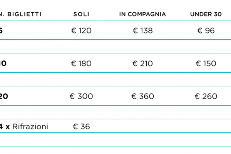This screenshot has height=154, width=231.
Task: Click the bold x before Rifrazioni
Action: point(8,127)
